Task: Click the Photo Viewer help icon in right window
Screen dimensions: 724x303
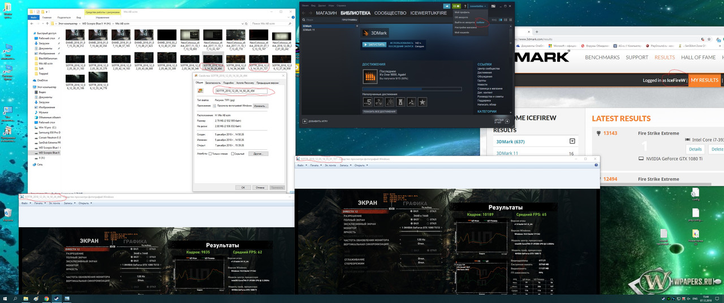Action: point(596,165)
